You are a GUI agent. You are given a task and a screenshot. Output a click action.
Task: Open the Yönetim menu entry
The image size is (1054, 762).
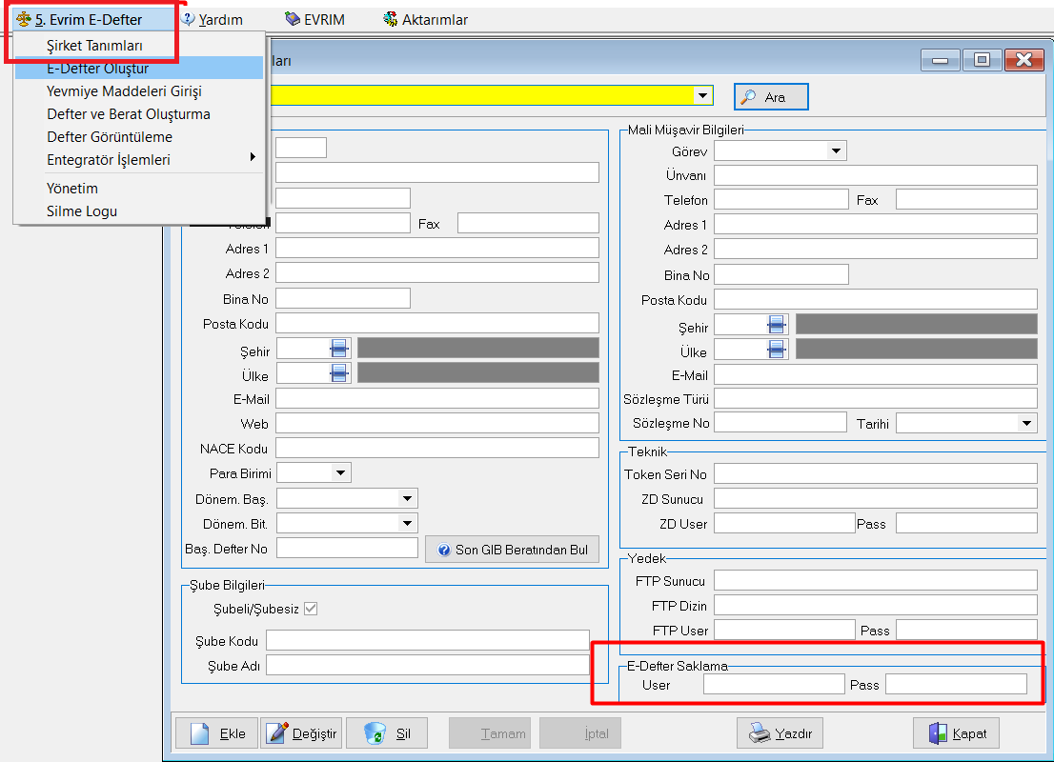(x=138, y=189)
